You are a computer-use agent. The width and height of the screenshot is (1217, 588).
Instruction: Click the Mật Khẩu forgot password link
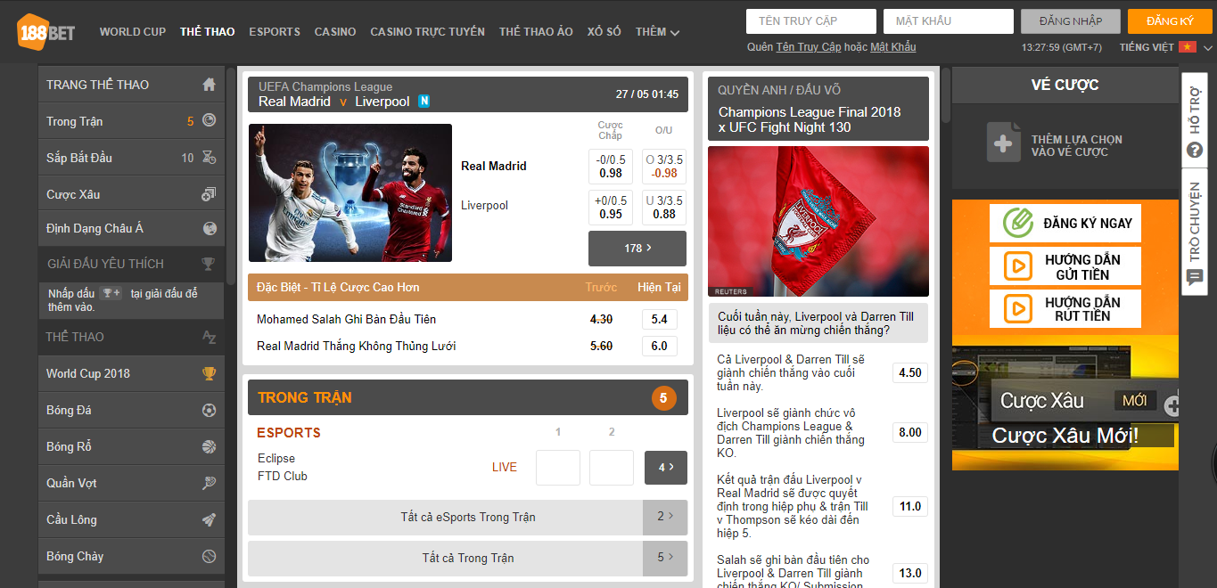[892, 47]
